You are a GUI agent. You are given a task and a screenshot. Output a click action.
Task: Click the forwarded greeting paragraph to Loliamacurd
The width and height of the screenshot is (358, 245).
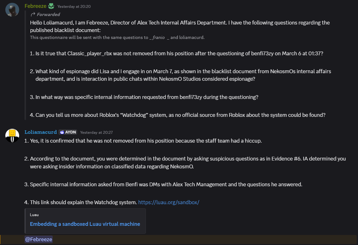[x=180, y=26]
